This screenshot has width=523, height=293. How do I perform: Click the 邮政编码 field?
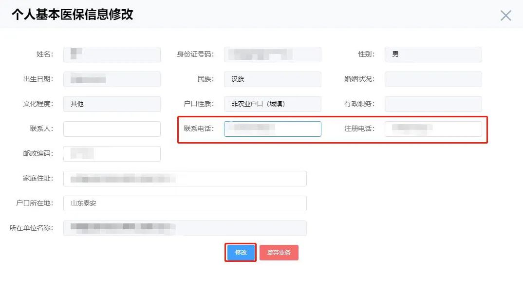click(x=112, y=154)
